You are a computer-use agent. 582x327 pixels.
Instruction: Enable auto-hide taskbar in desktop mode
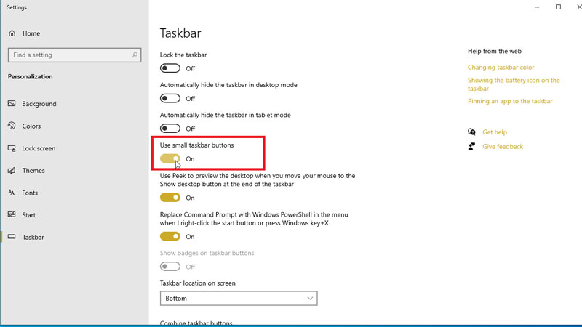tap(170, 98)
